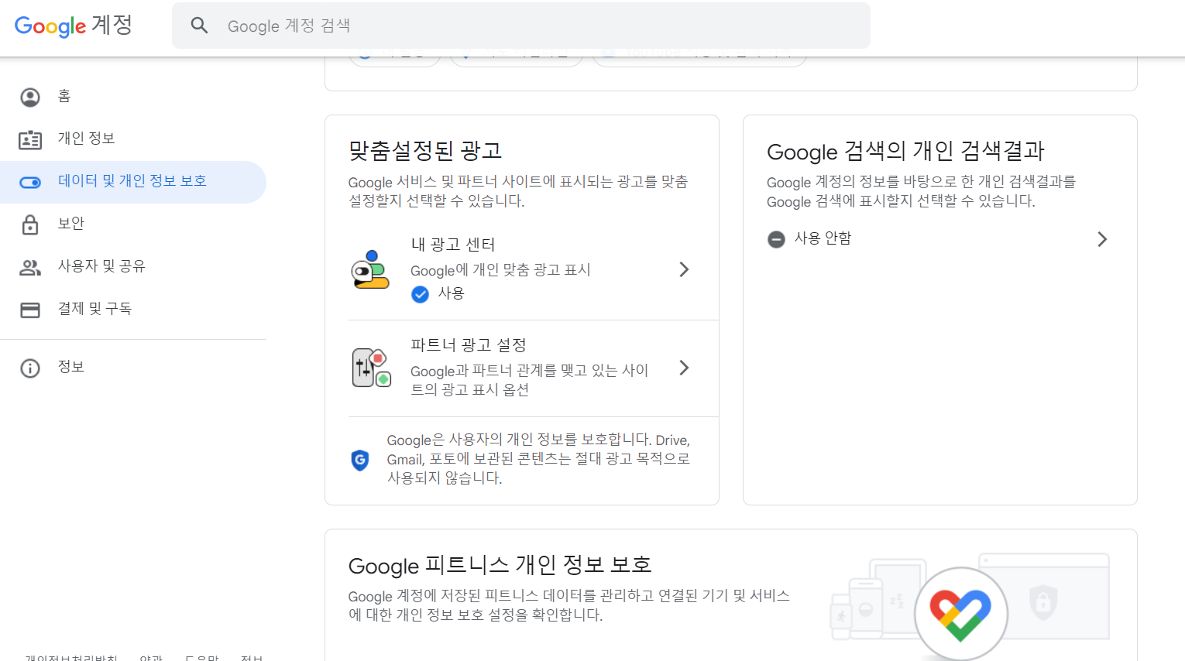Click the '사용' status label under 내 광고 센터

click(451, 293)
